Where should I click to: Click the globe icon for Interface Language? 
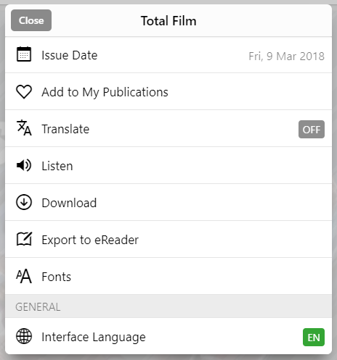(x=24, y=336)
